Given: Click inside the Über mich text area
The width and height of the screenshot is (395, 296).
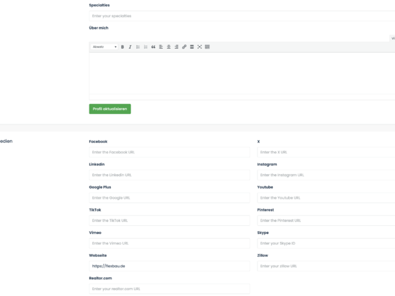Looking at the screenshot, I should point(242,73).
